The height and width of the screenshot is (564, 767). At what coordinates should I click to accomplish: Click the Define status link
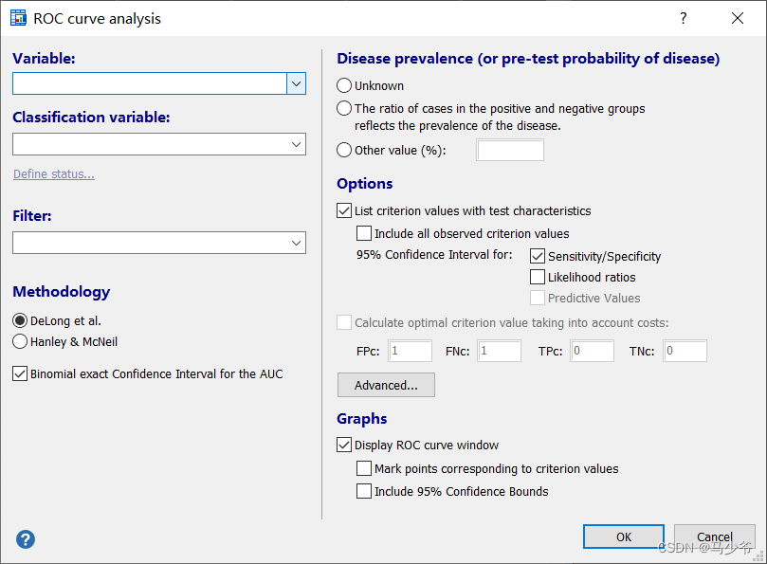click(x=53, y=174)
